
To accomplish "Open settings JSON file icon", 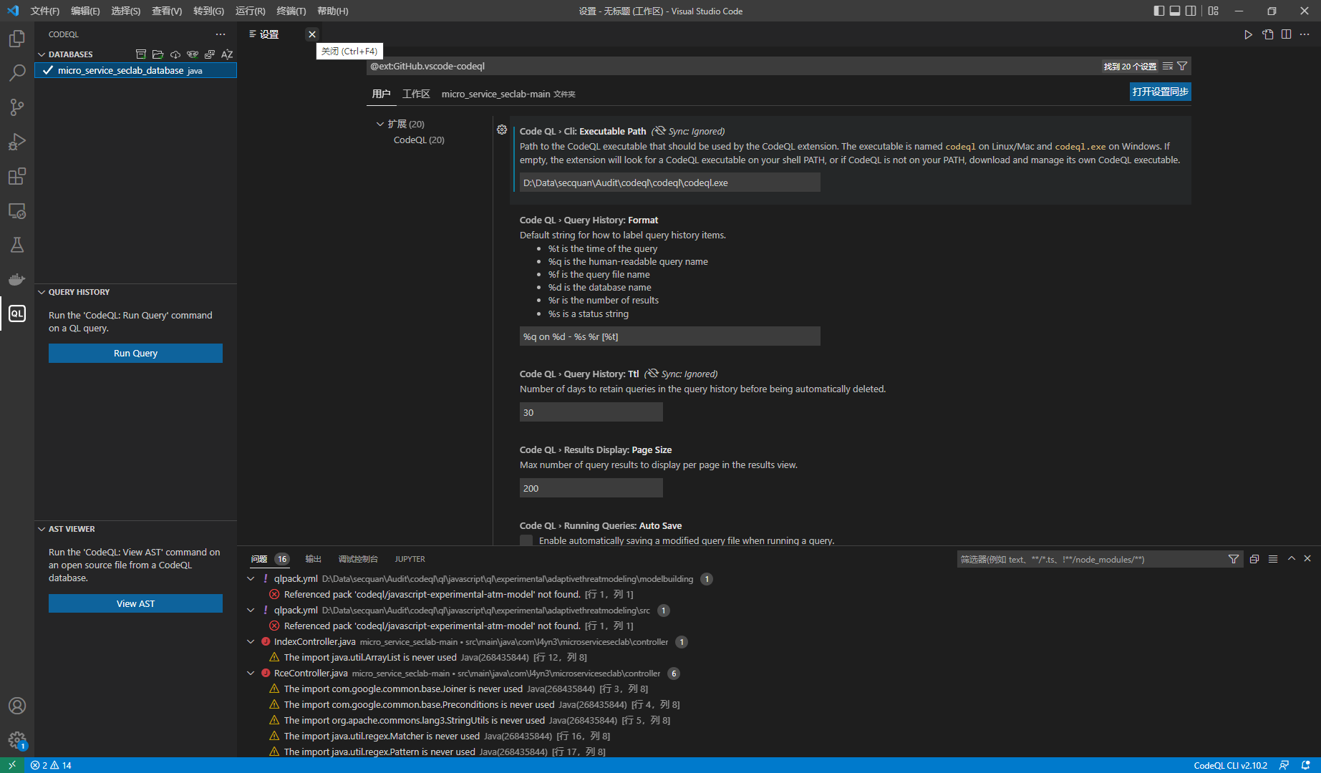I will click(x=1268, y=34).
